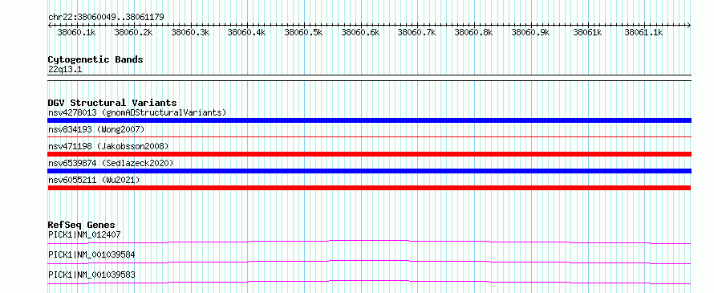Select the PICK1 NM_012407 magenta transcript line
Image resolution: width=714 pixels, height=293 pixels.
(x=369, y=242)
